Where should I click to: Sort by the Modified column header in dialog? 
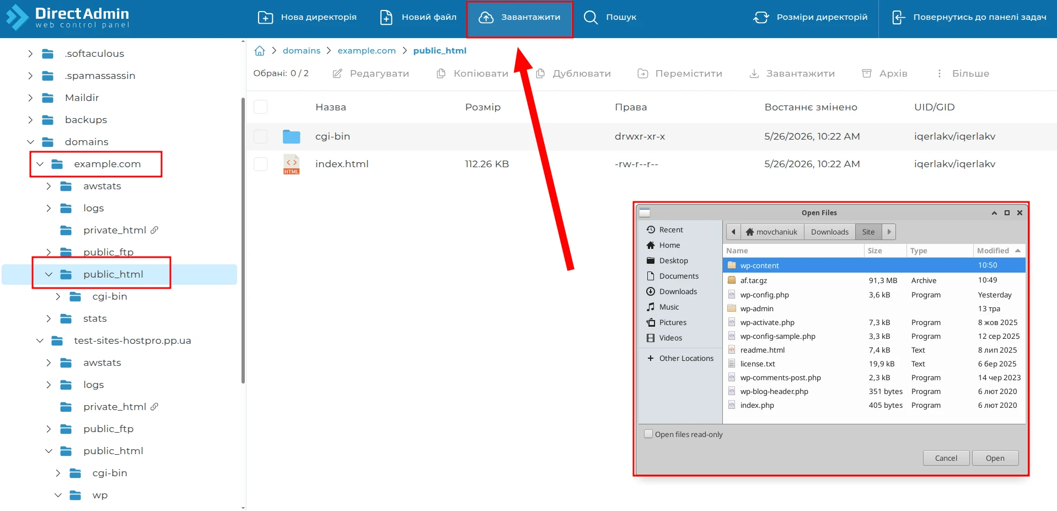click(999, 251)
